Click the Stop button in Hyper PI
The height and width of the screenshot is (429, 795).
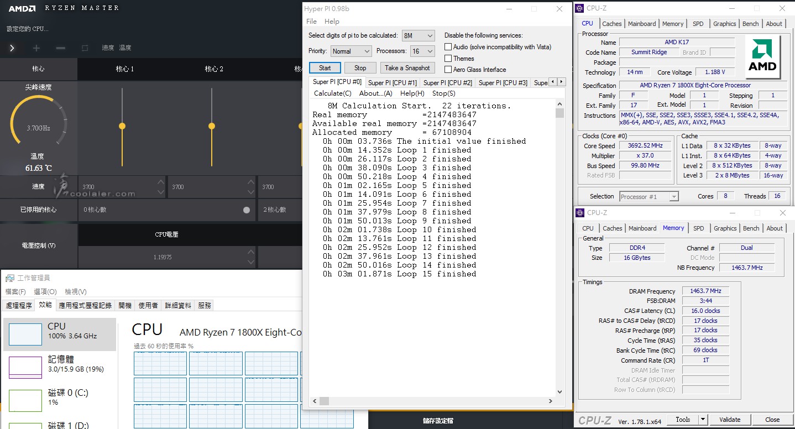pyautogui.click(x=360, y=68)
